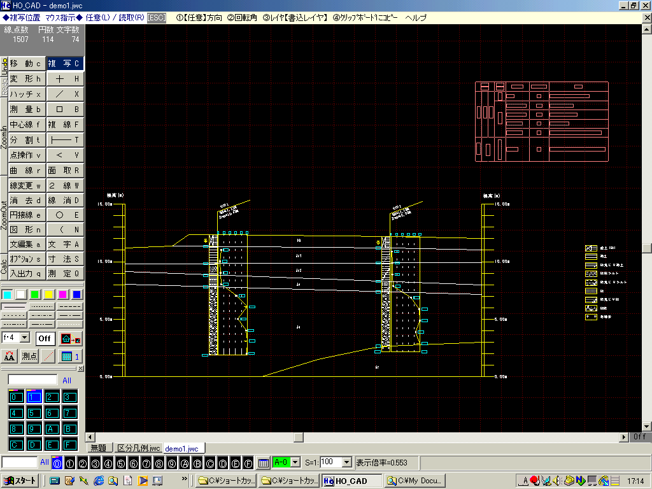Switch to the 無題 drawing tab

point(99,448)
